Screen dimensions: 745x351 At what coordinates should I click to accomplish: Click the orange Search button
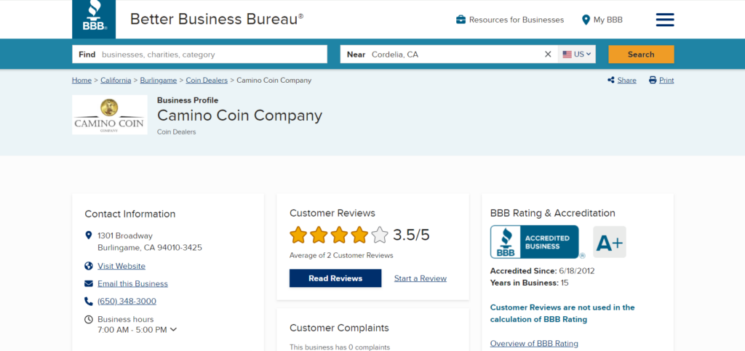point(641,54)
